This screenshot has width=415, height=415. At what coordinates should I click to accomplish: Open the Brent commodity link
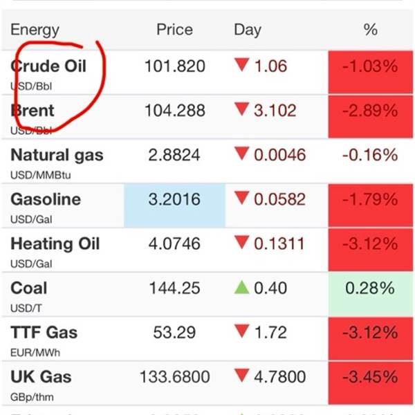(x=33, y=111)
